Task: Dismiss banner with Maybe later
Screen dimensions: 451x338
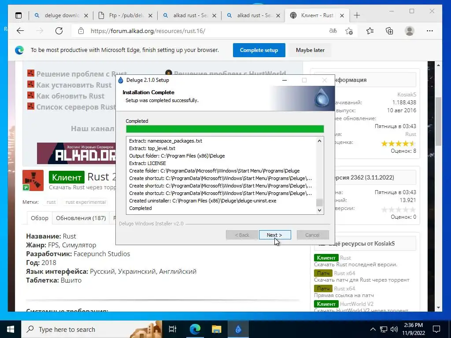Action: tap(310, 50)
